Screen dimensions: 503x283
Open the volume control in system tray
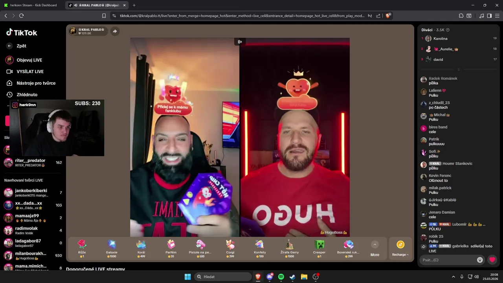(x=476, y=277)
